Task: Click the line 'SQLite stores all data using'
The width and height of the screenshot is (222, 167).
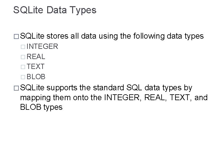Action: (112, 36)
